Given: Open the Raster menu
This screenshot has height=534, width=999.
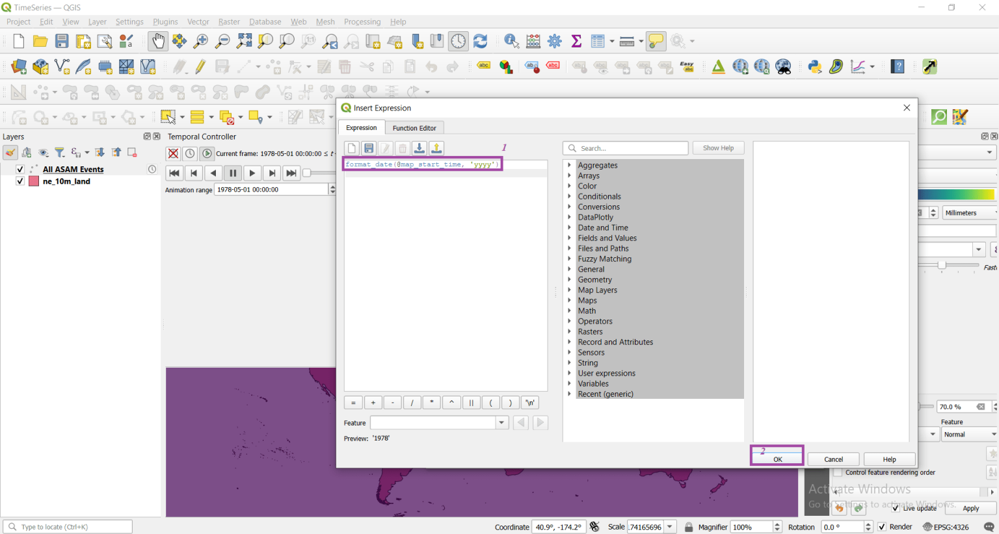Looking at the screenshot, I should coord(229,21).
